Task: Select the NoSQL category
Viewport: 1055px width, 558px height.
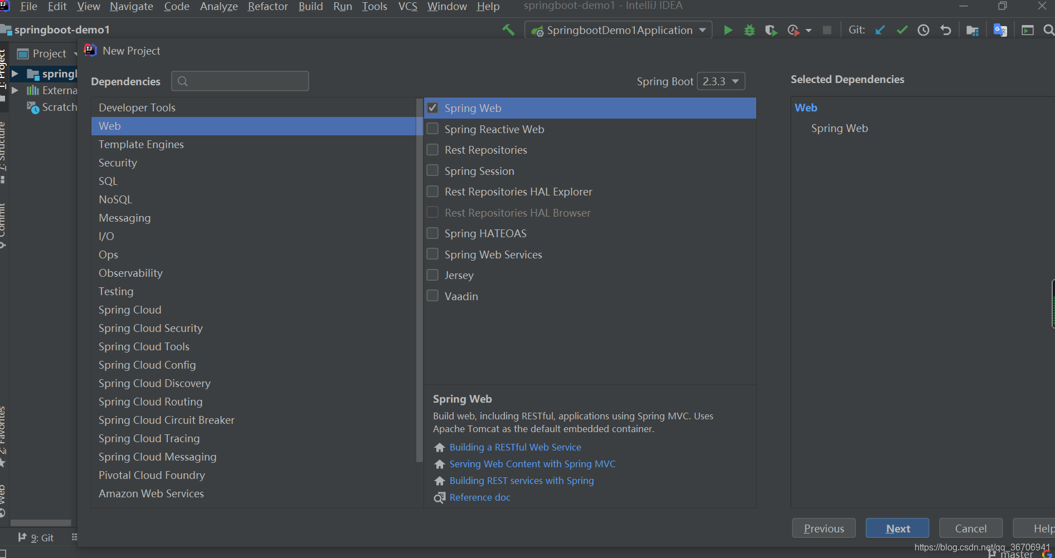Action: tap(254, 199)
